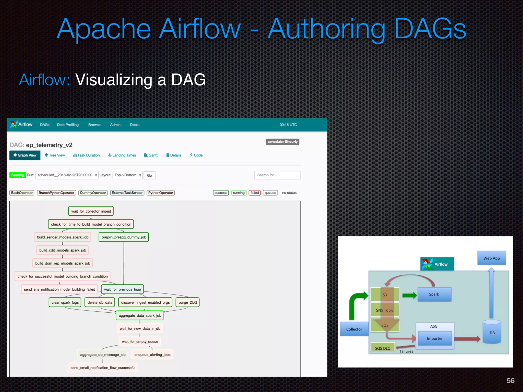This screenshot has height=392, width=523.
Task: Open the Run selection dropdown
Action: pyautogui.click(x=67, y=175)
